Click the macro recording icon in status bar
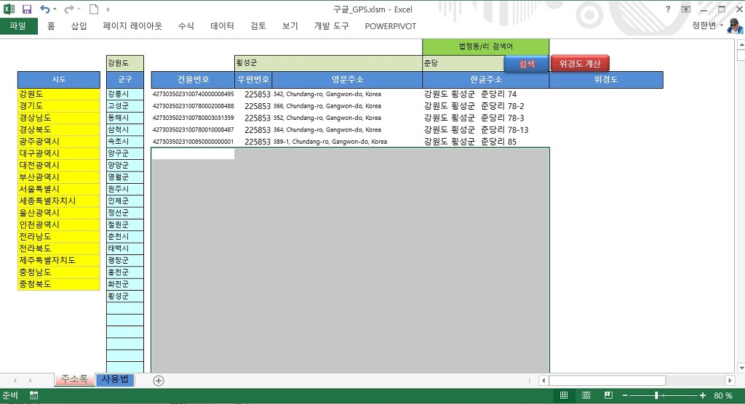Viewport: 745px width, 404px height. 33,396
